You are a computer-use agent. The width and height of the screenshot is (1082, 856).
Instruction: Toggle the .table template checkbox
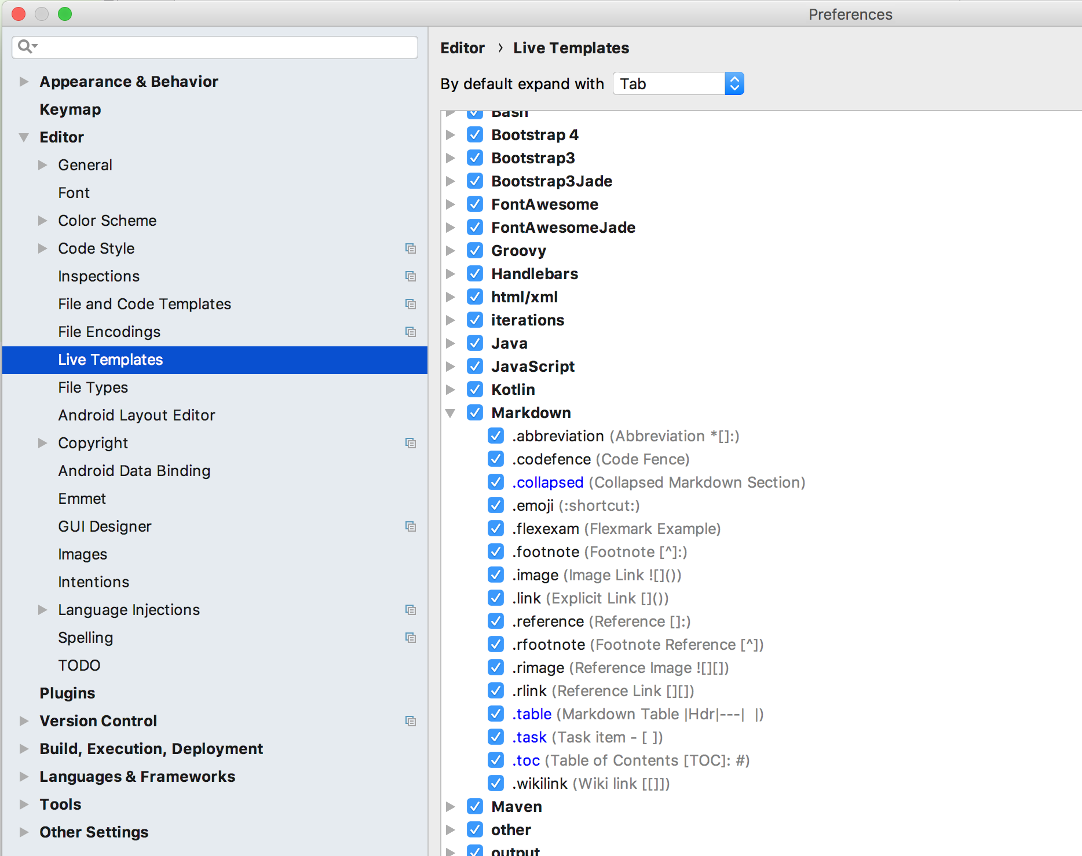click(496, 714)
